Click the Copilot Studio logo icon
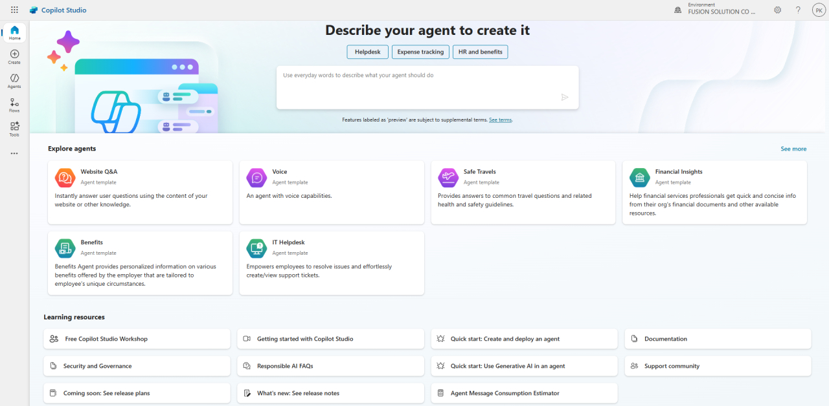 coord(34,10)
